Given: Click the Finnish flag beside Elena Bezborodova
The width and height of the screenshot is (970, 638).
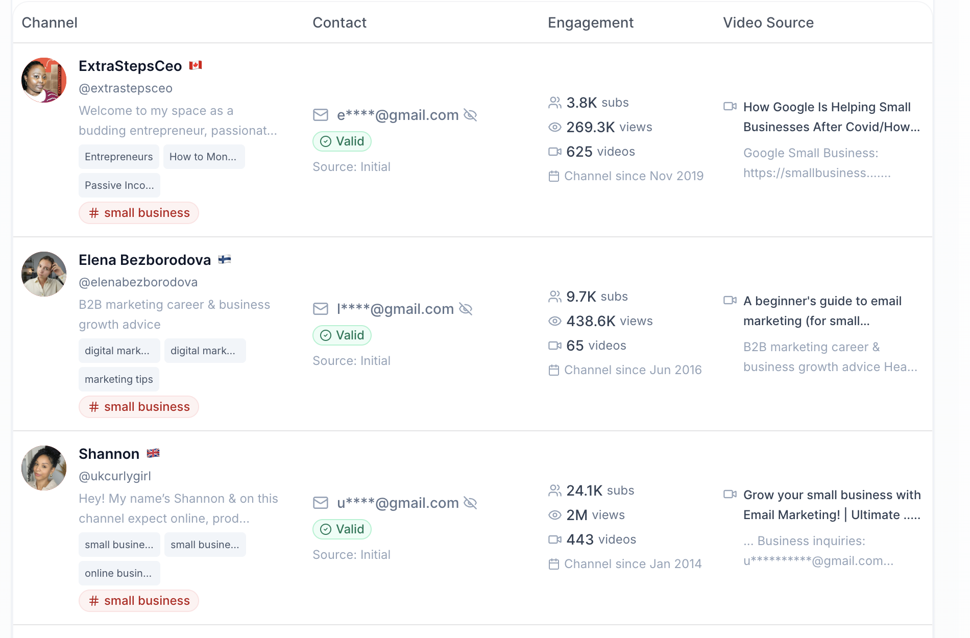Looking at the screenshot, I should [225, 259].
